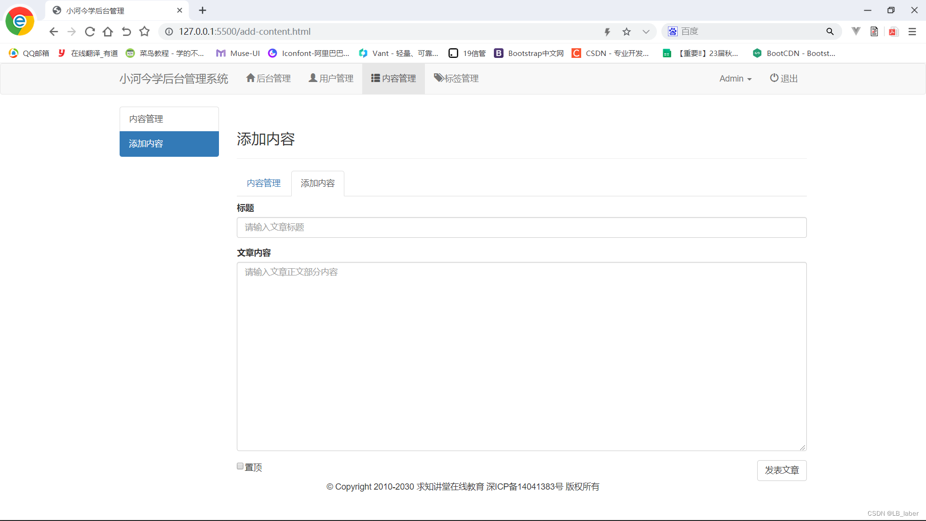This screenshot has width=926, height=521.
Task: Click the red PDF extension icon
Action: pos(894,31)
